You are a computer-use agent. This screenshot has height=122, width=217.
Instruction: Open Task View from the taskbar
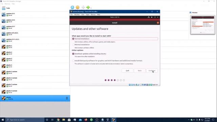click(52, 120)
